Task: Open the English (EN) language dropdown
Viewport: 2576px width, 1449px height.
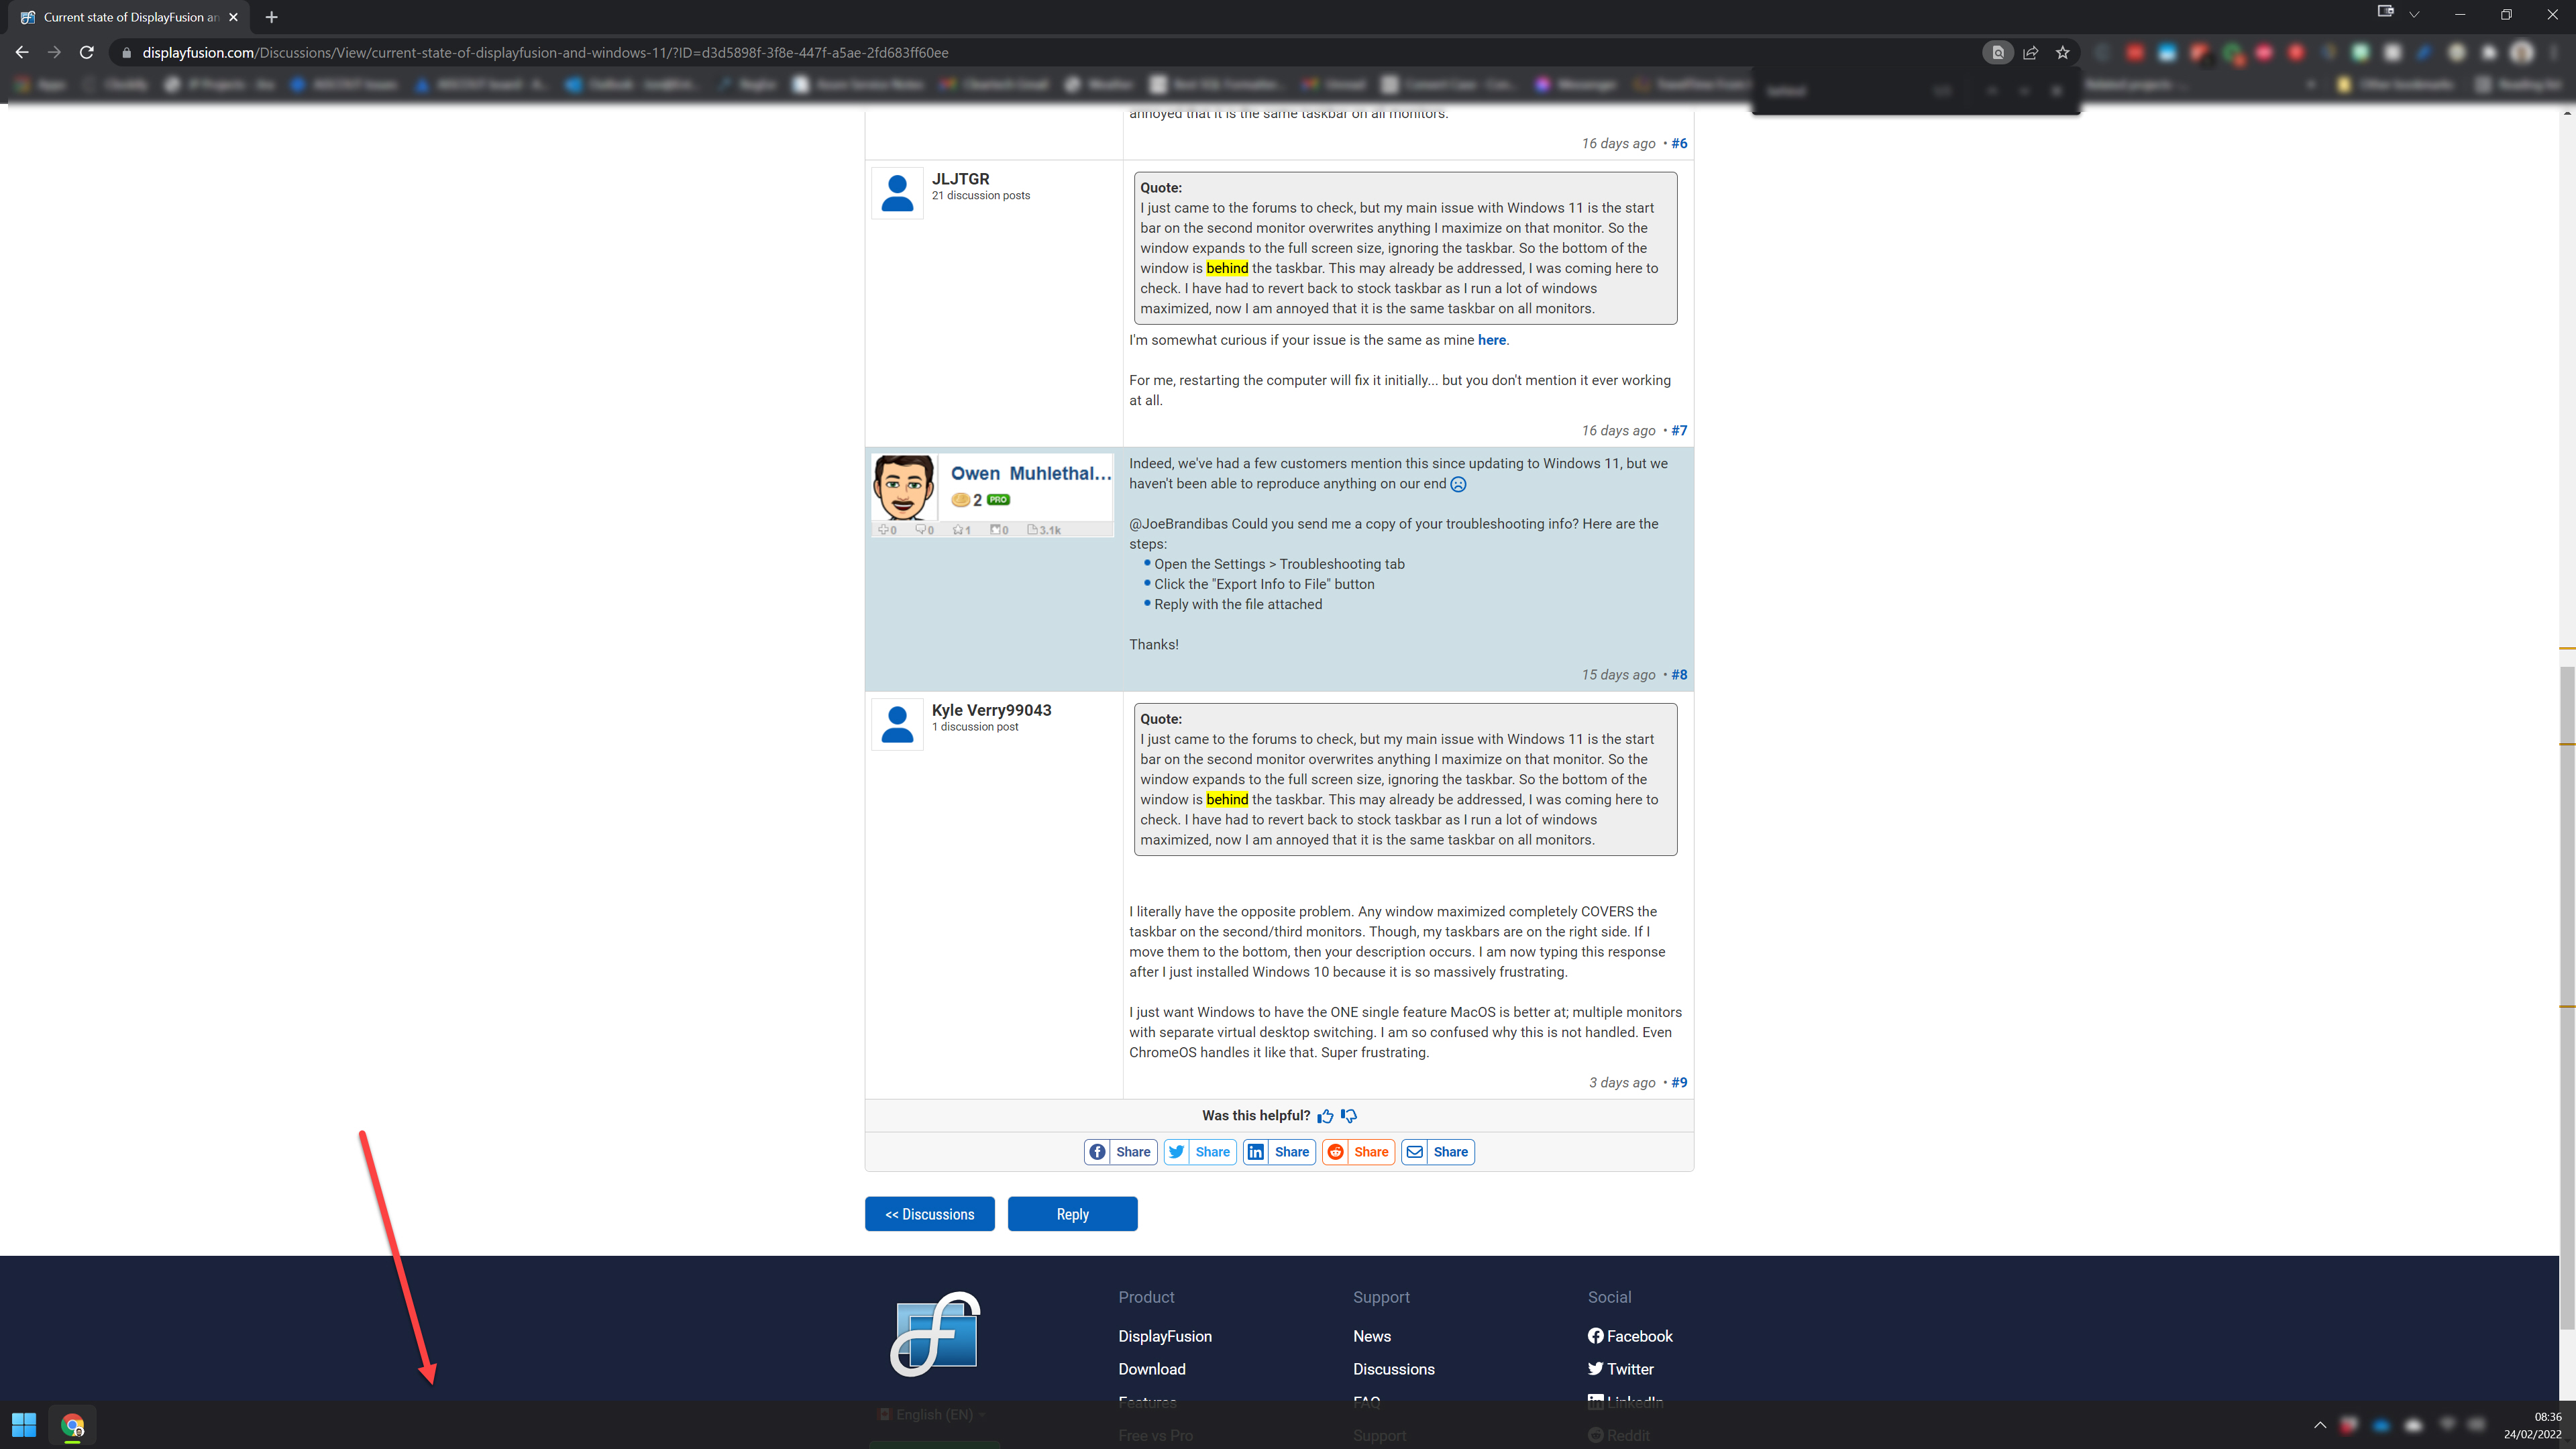Action: click(x=934, y=1414)
